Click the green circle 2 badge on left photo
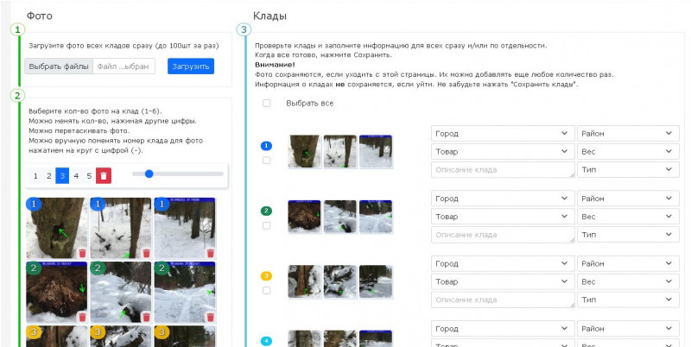Image resolution: width=691 pixels, height=347 pixels. coord(35,269)
